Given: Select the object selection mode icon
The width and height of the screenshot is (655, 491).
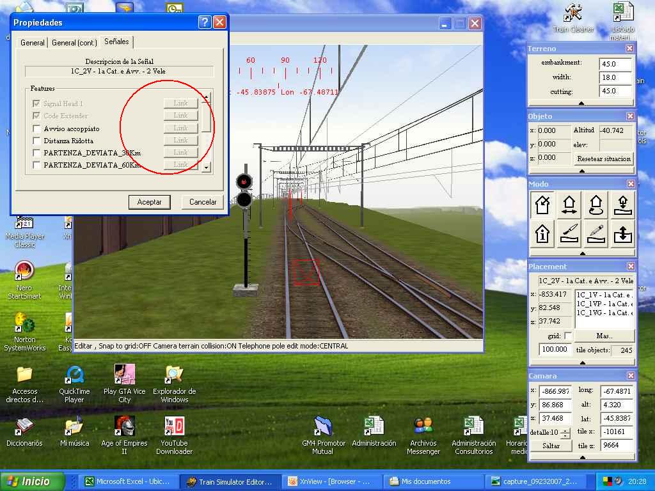Looking at the screenshot, I should (x=542, y=205).
